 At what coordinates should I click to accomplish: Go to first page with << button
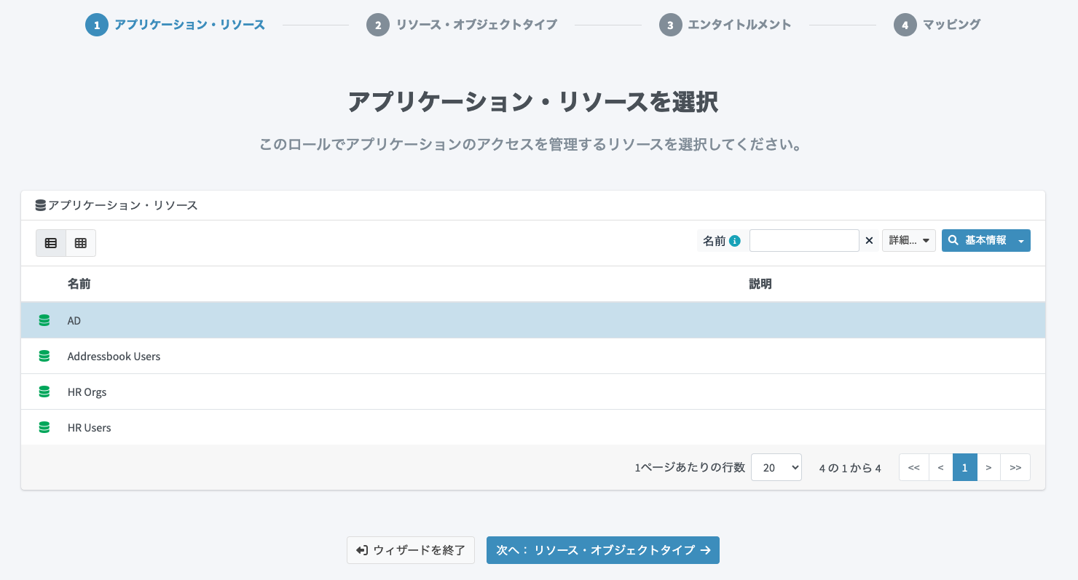914,467
